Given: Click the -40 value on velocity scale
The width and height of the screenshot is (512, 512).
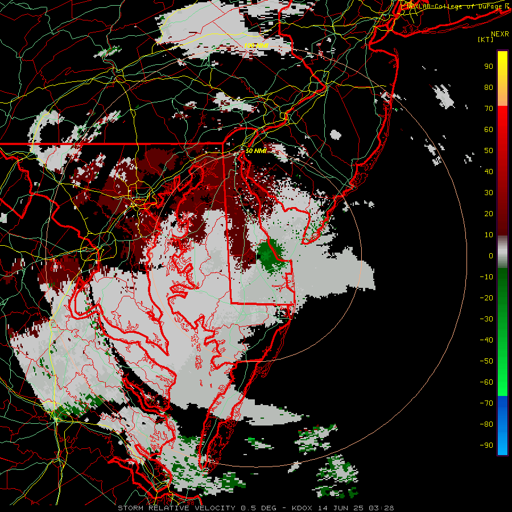Looking at the screenshot, I should (x=486, y=340).
